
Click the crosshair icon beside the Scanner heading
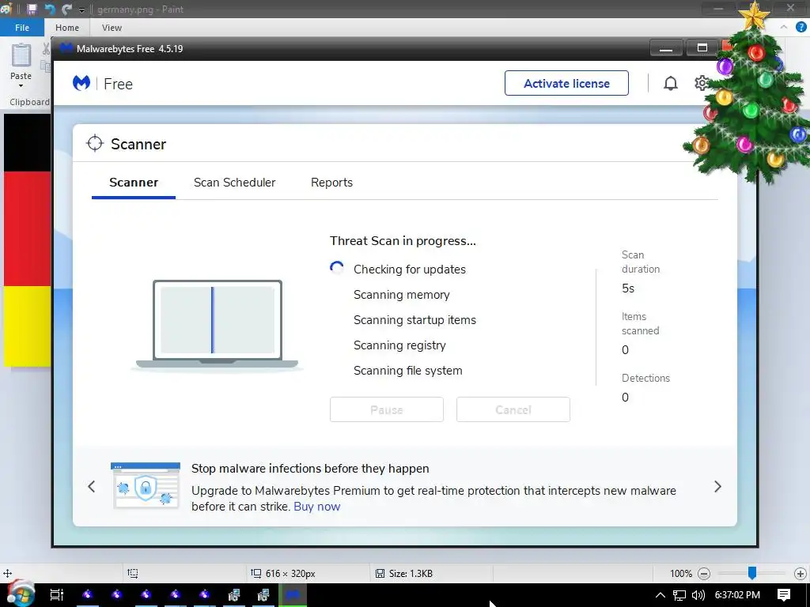(x=95, y=144)
